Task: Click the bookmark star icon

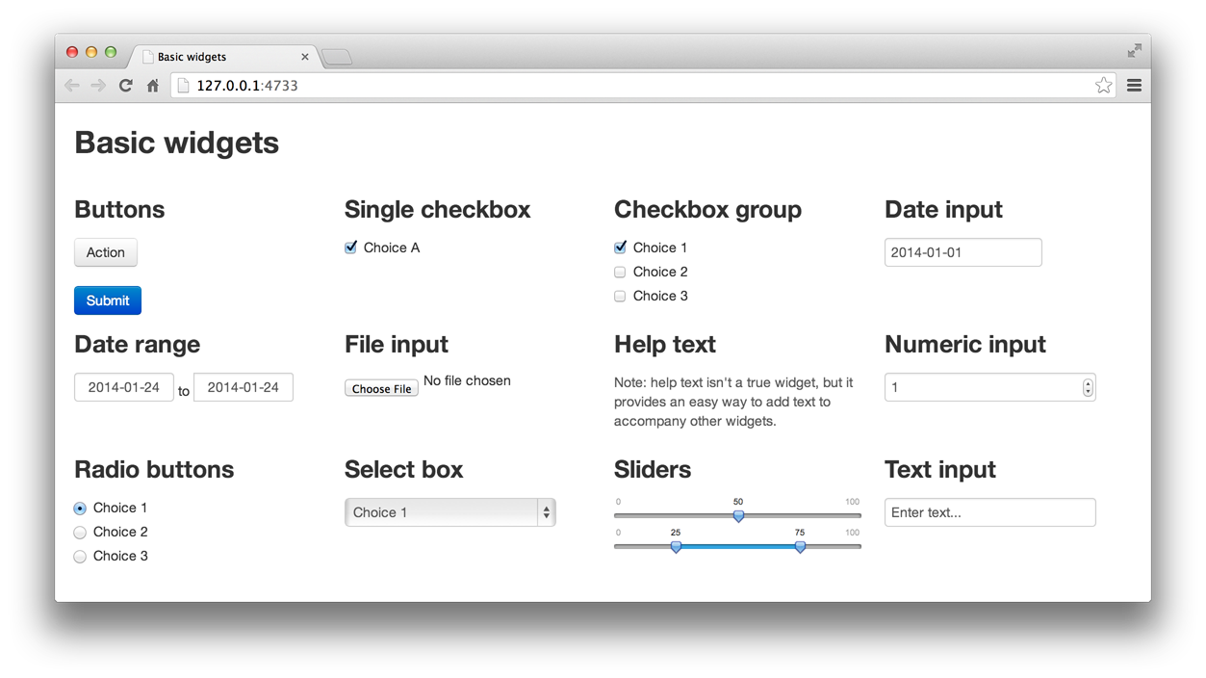Action: [1103, 86]
